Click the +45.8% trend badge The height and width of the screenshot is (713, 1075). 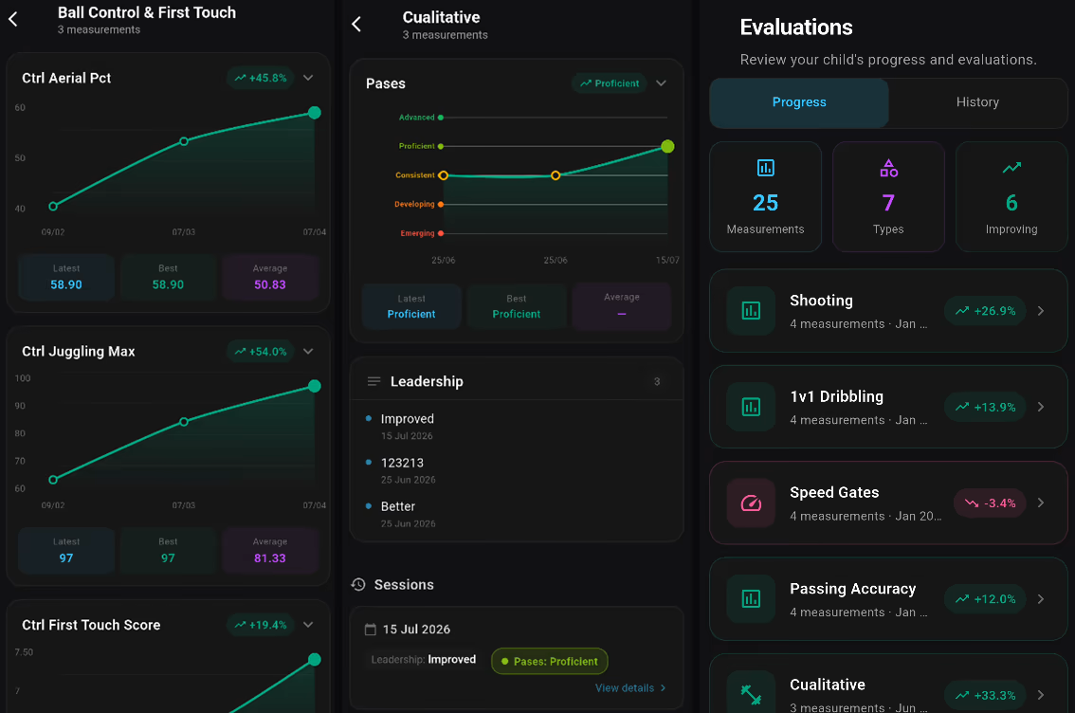[261, 78]
